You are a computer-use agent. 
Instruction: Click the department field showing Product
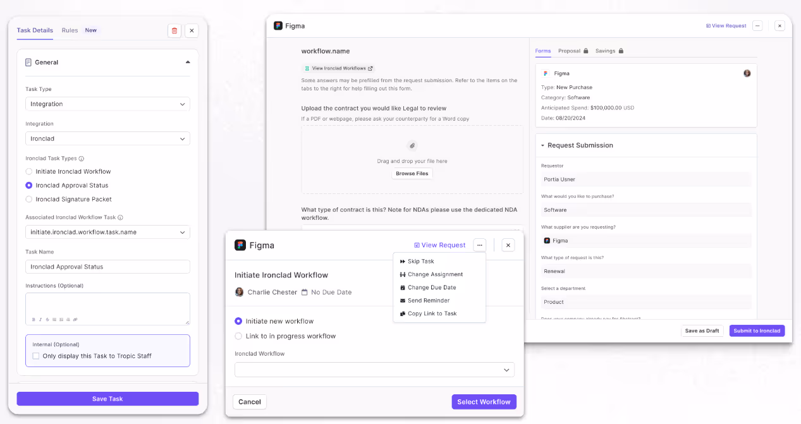pyautogui.click(x=646, y=302)
